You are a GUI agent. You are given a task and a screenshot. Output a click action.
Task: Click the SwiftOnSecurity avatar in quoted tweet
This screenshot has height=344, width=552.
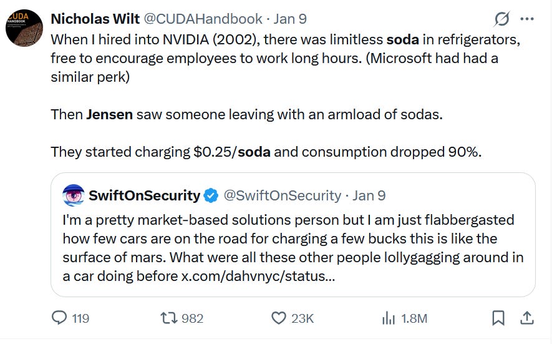74,195
